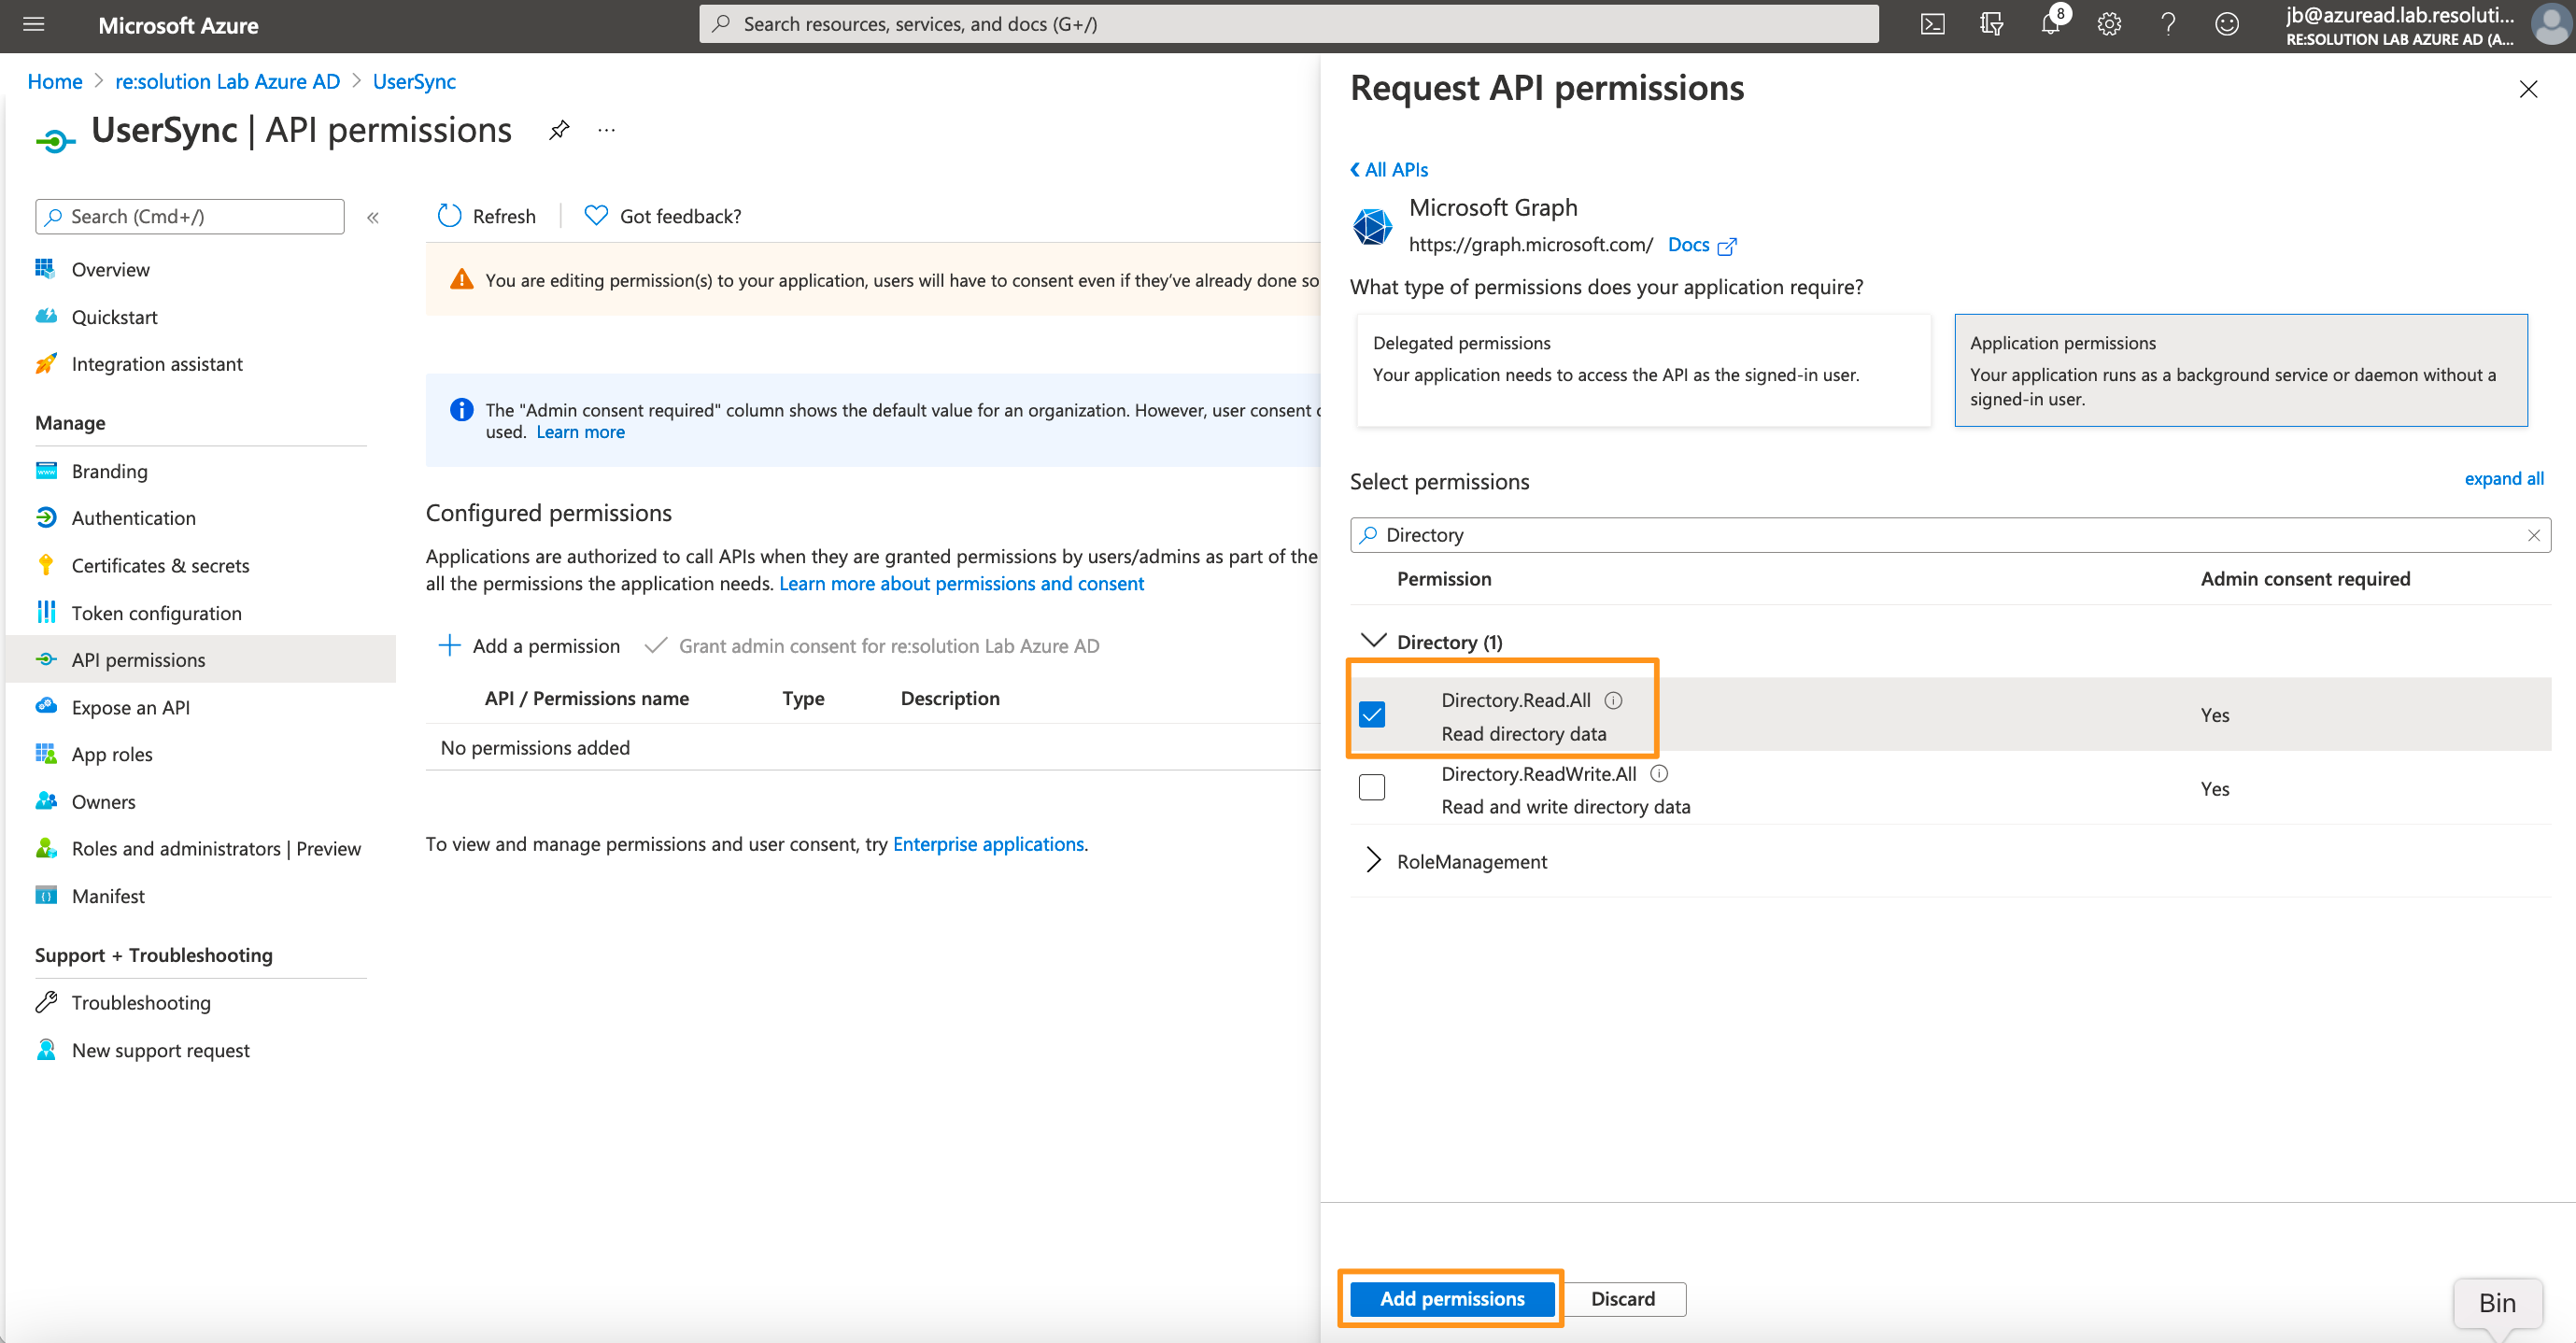2576x1343 pixels.
Task: Open the more options ellipsis
Action: 606,130
